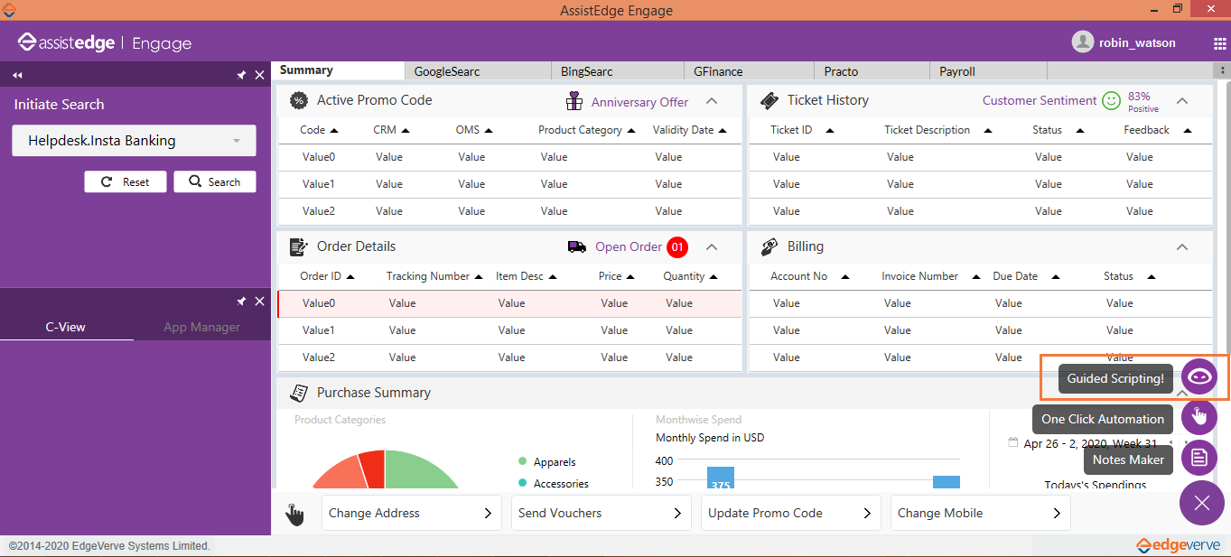The height and width of the screenshot is (557, 1231).
Task: Click the robin_watson user avatar
Action: click(x=1082, y=42)
